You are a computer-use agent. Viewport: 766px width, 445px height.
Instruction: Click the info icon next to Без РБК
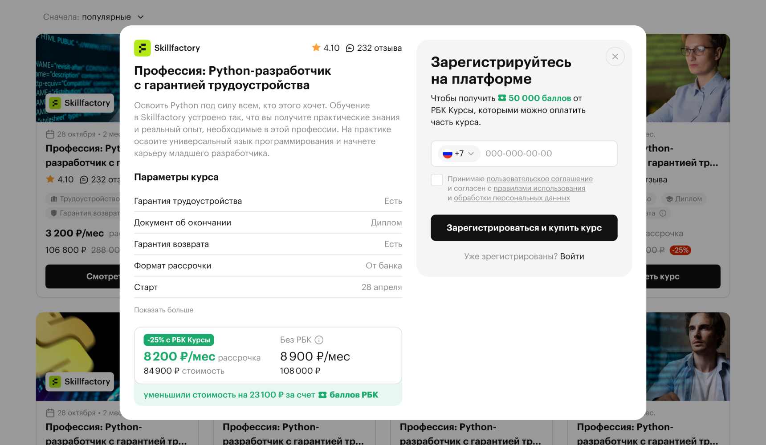(x=319, y=340)
